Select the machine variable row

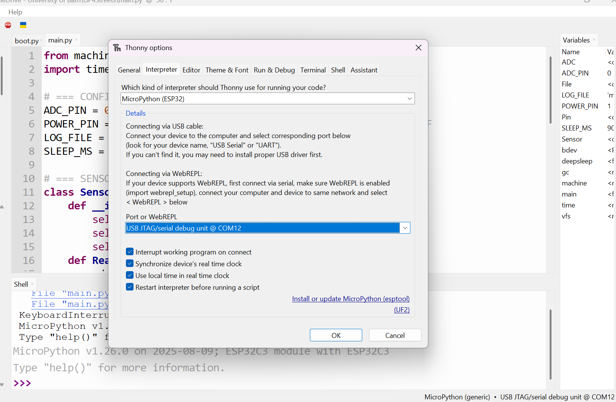[x=587, y=183]
